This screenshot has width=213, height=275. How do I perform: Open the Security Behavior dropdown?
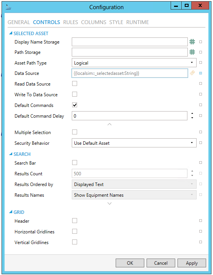pyautogui.click(x=134, y=143)
